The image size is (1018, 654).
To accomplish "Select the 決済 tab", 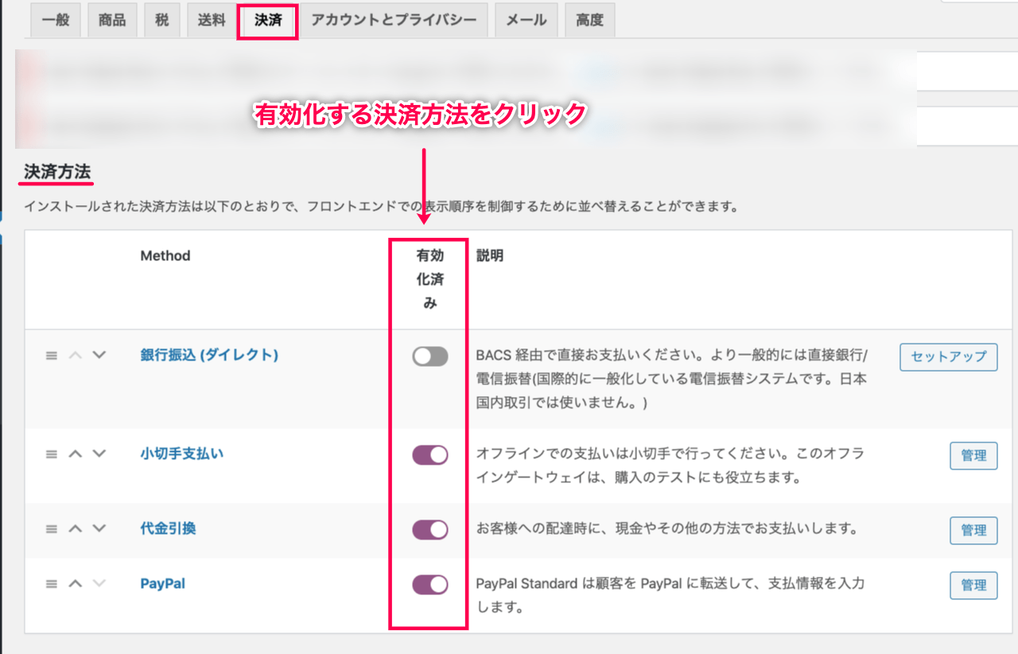I will coord(268,21).
